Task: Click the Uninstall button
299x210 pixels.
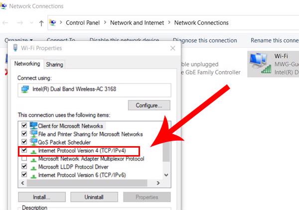Action: click(x=94, y=197)
